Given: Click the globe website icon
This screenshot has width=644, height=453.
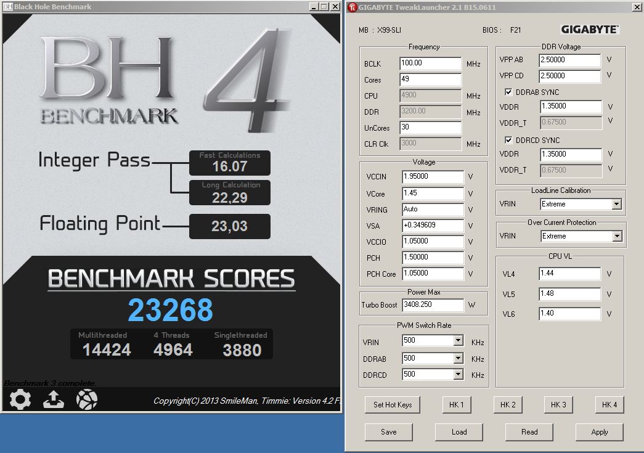Looking at the screenshot, I should 87,399.
